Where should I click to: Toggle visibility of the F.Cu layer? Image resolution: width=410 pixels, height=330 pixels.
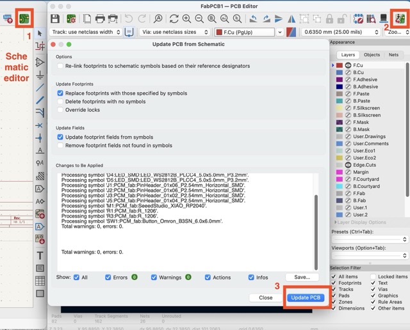pyautogui.click(x=348, y=65)
